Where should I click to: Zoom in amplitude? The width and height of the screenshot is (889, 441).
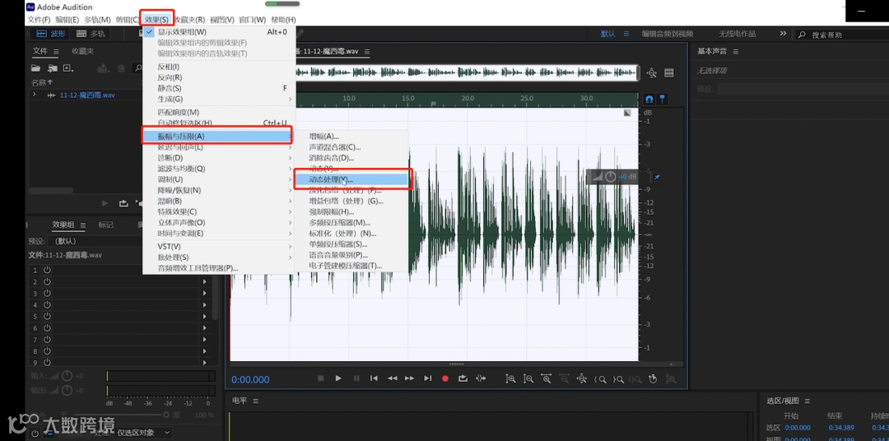click(511, 379)
